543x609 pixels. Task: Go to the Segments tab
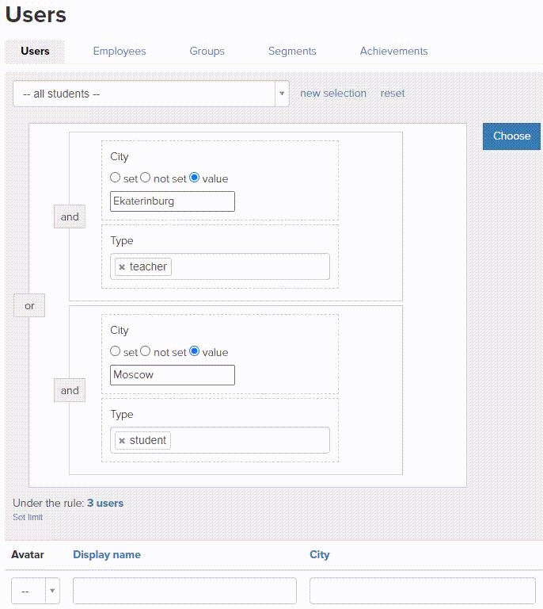coord(292,51)
